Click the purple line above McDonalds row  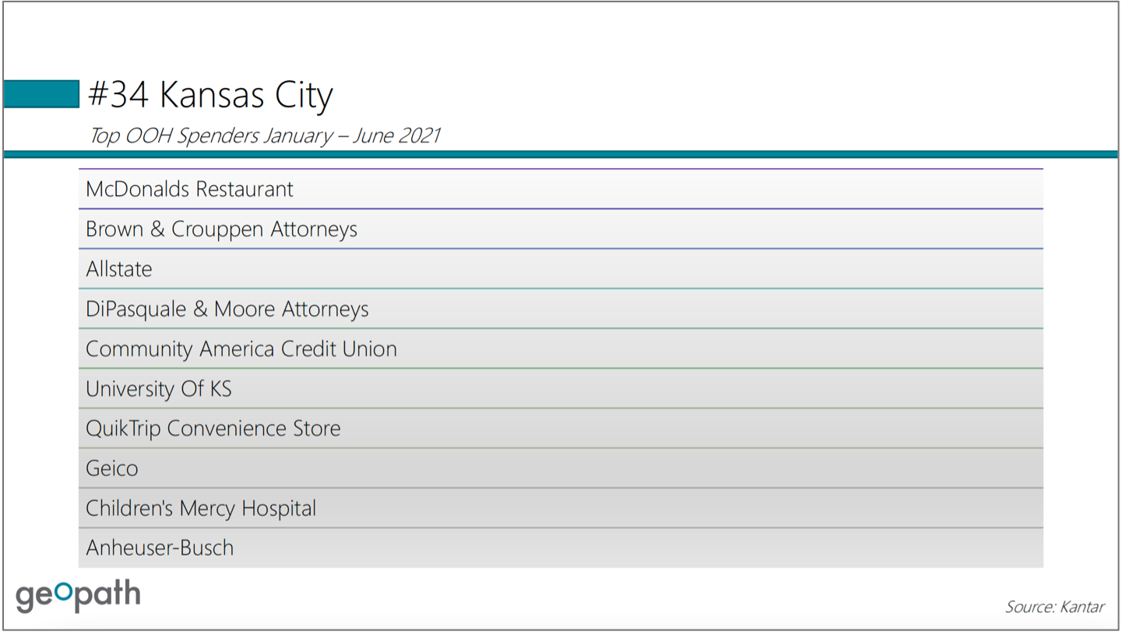coord(561,169)
